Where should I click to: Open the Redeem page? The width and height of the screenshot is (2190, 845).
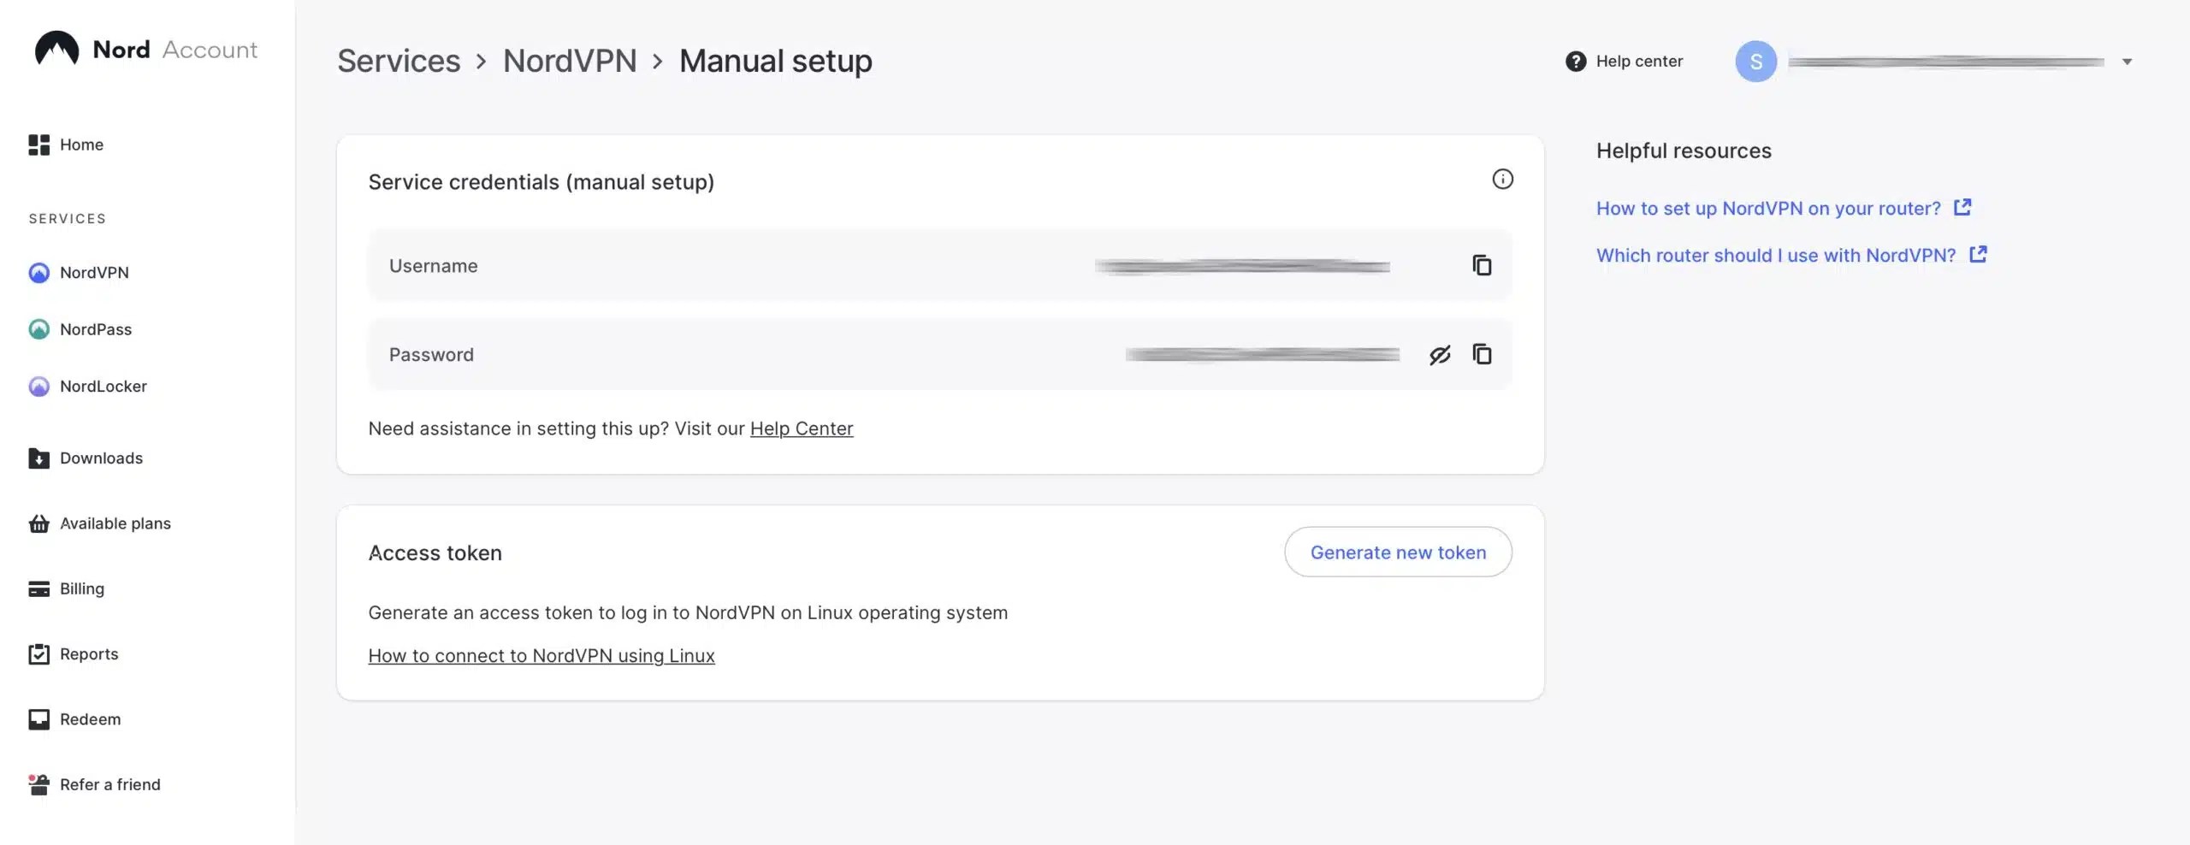tap(90, 718)
